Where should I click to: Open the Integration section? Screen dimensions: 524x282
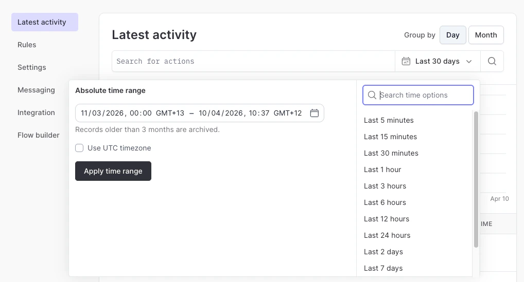click(36, 112)
